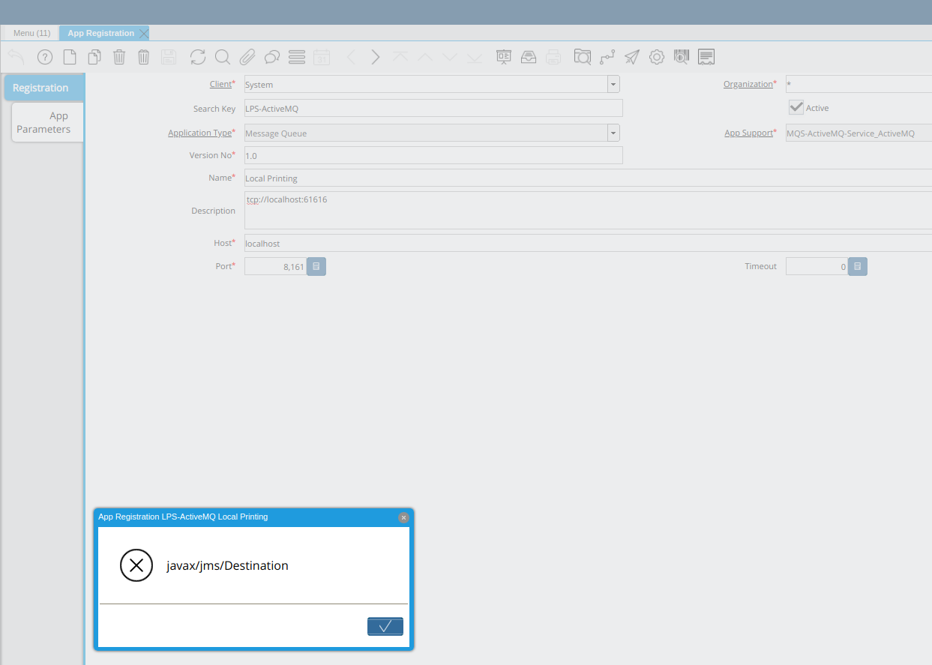Refresh the record with circular arrows icon
This screenshot has width=932, height=665.
(198, 57)
